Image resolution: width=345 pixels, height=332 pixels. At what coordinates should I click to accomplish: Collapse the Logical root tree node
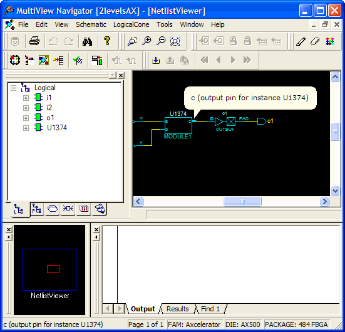[13, 88]
